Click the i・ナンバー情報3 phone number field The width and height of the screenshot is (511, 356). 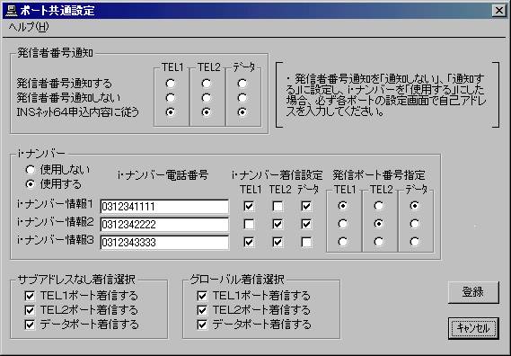tap(164, 243)
